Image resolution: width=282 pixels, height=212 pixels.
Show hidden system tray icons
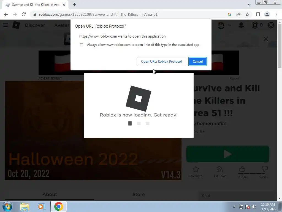pyautogui.click(x=234, y=207)
